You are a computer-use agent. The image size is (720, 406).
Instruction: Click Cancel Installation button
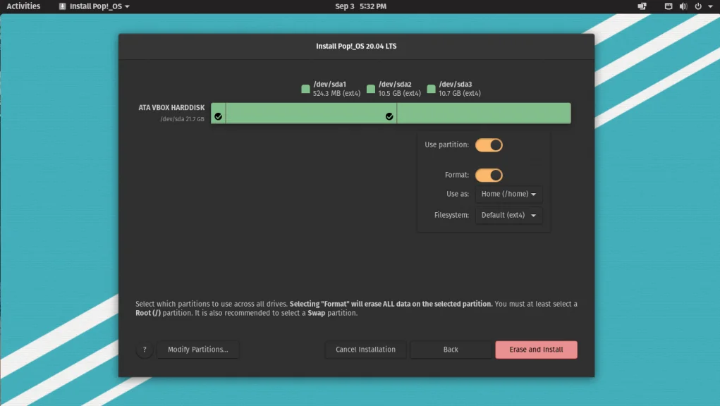(365, 350)
